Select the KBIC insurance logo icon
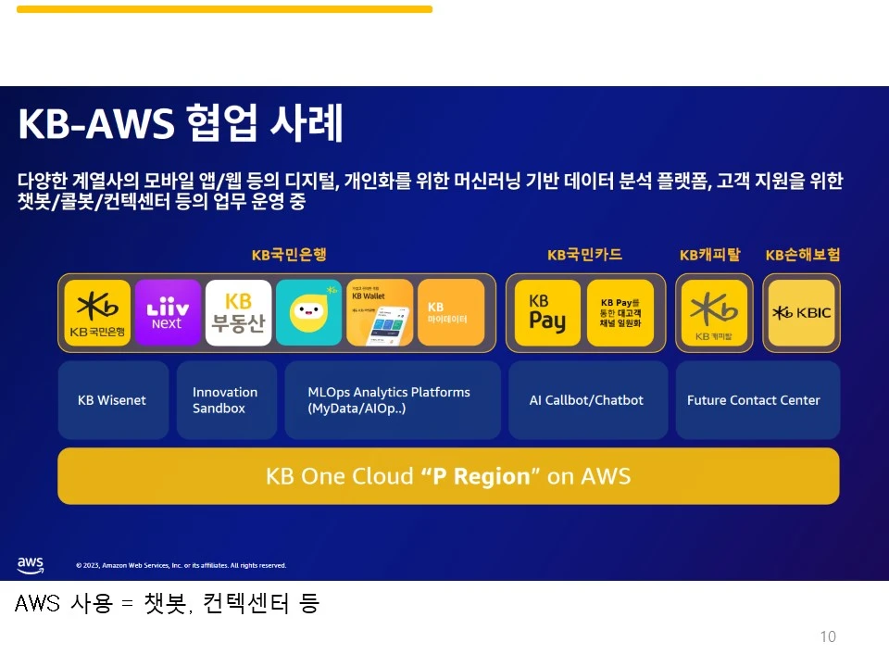 click(800, 311)
